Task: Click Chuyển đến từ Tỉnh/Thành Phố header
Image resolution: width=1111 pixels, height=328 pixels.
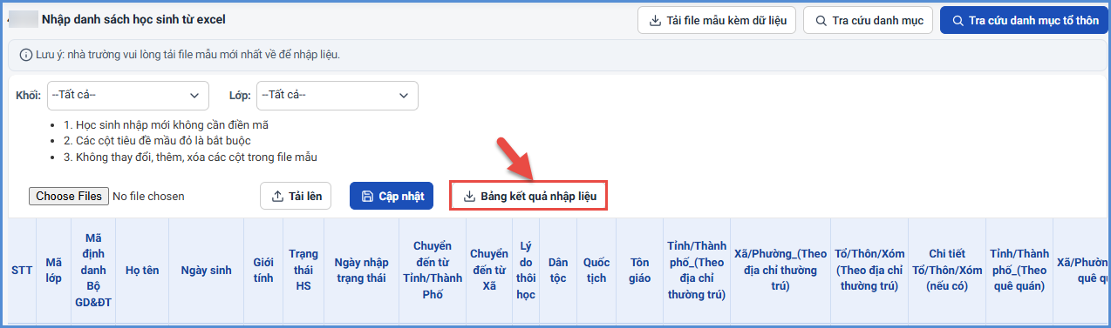Action: pyautogui.click(x=433, y=271)
